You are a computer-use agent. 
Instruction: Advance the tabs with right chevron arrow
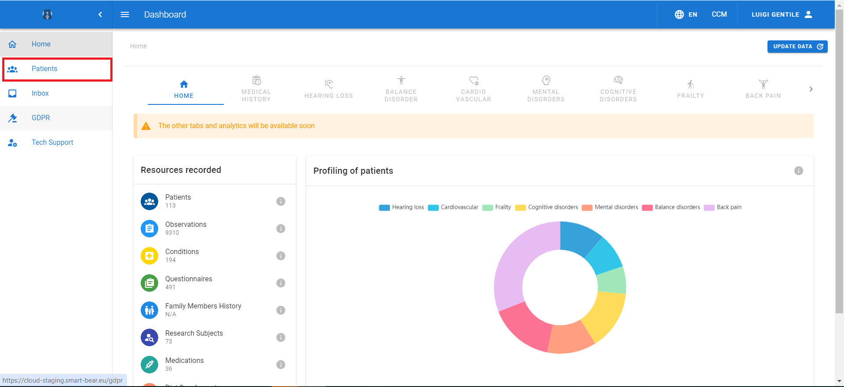click(811, 89)
